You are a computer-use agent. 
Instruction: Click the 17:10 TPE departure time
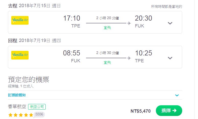pos(72,22)
